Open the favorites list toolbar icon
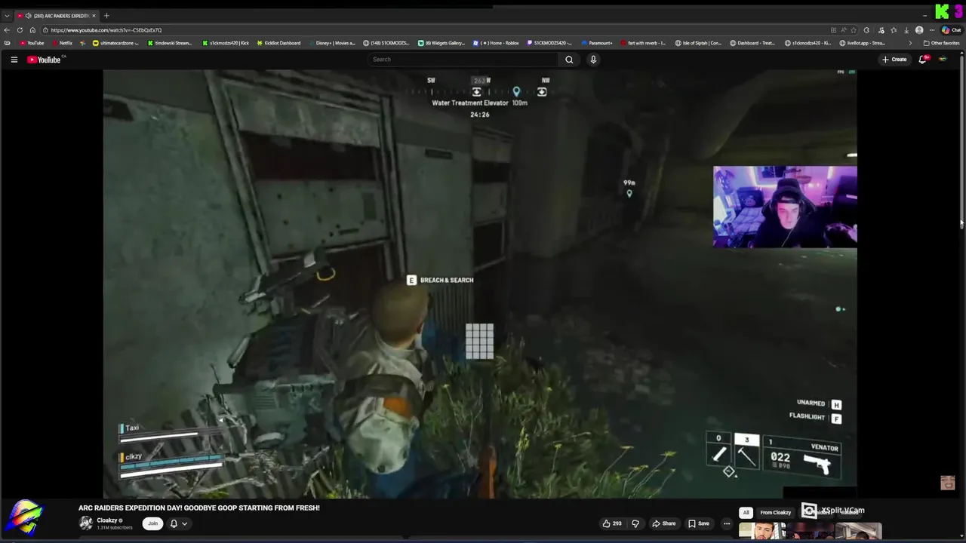Image resolution: width=966 pixels, height=543 pixels. [x=894, y=30]
